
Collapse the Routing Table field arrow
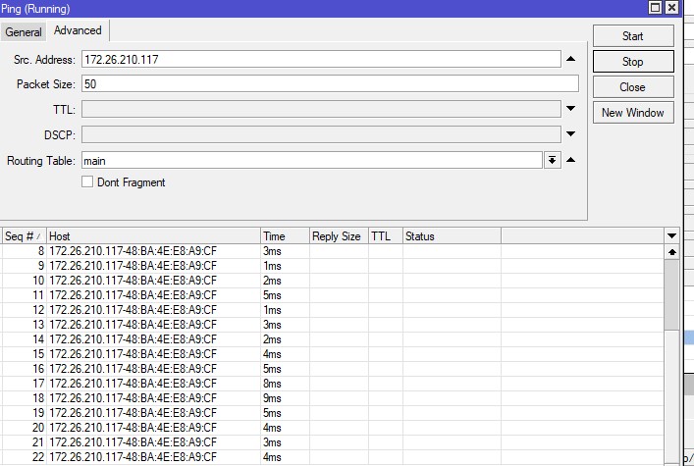click(x=571, y=160)
